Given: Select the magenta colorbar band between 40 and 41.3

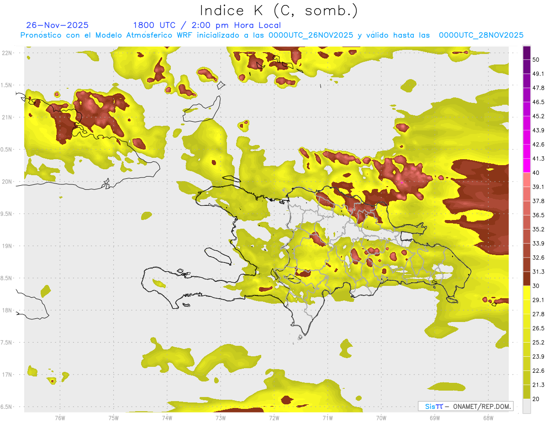Looking at the screenshot, I should (x=527, y=166).
